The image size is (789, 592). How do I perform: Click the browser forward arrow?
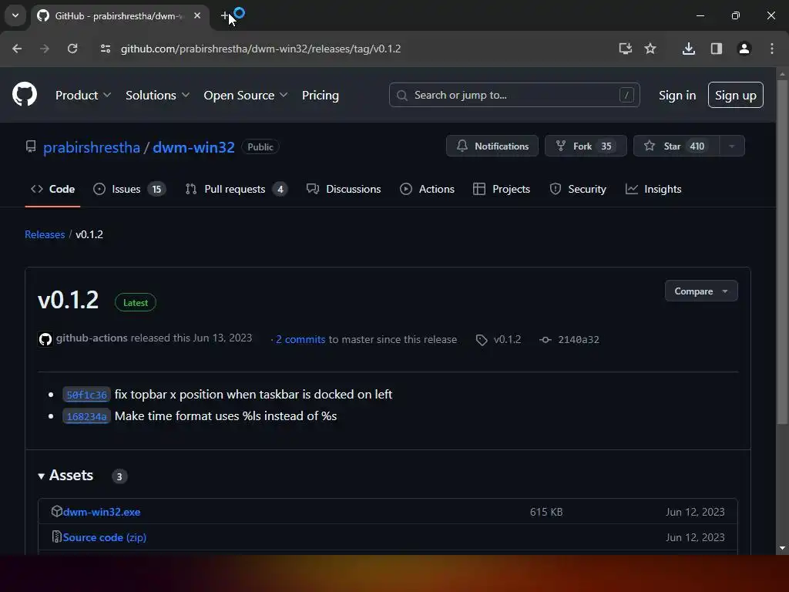click(45, 49)
